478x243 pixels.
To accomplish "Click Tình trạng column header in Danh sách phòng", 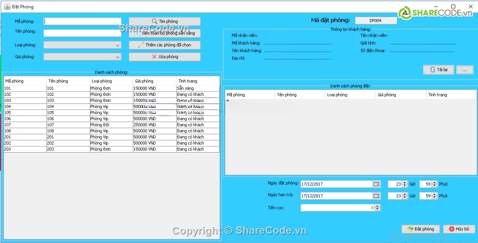I will [198, 81].
